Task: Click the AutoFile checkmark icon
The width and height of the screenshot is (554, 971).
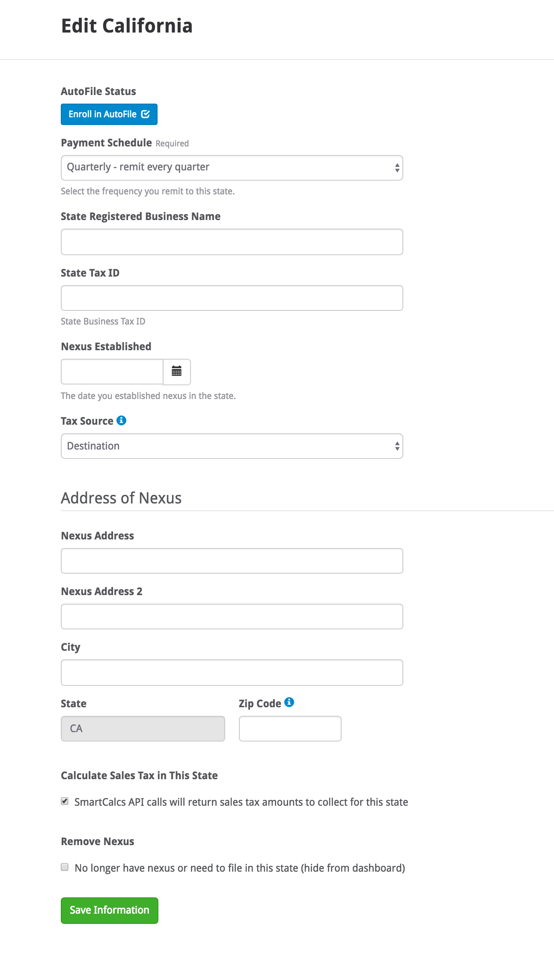Action: (146, 114)
